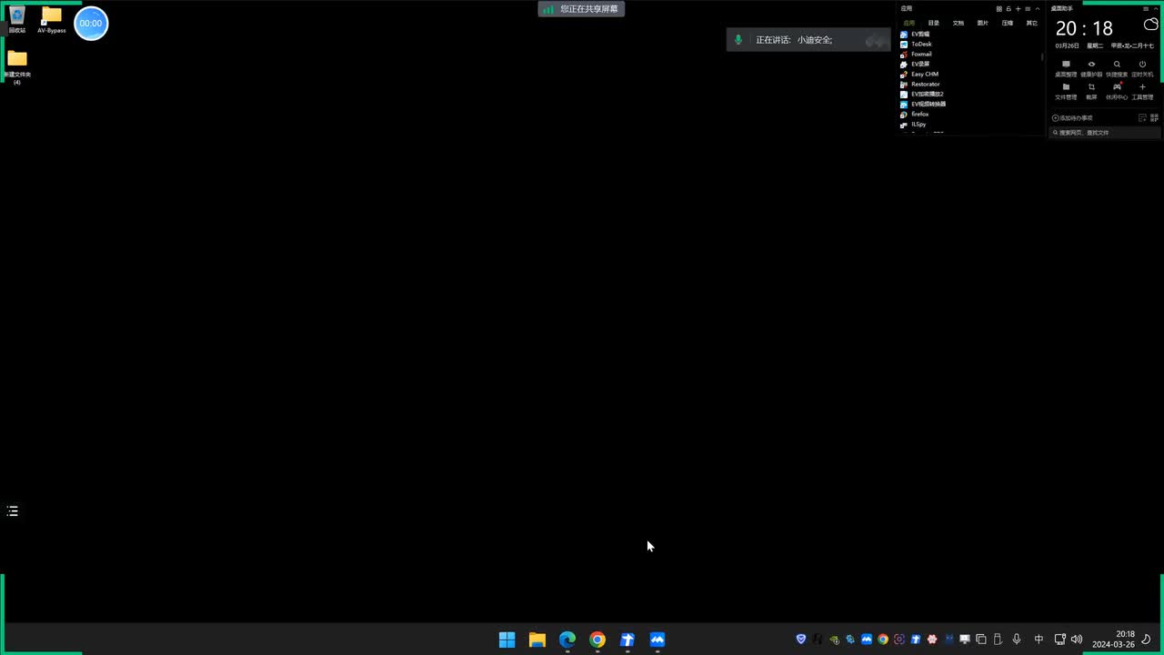
Task: Click the NVIDIA tray icon
Action: tap(834, 640)
